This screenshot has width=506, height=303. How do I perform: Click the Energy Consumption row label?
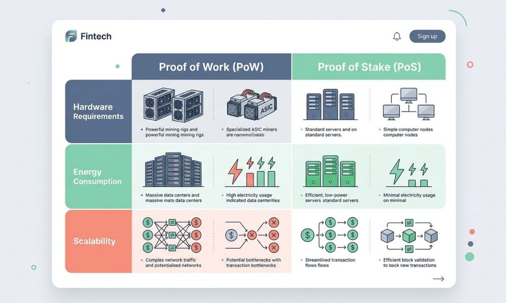coord(97,177)
